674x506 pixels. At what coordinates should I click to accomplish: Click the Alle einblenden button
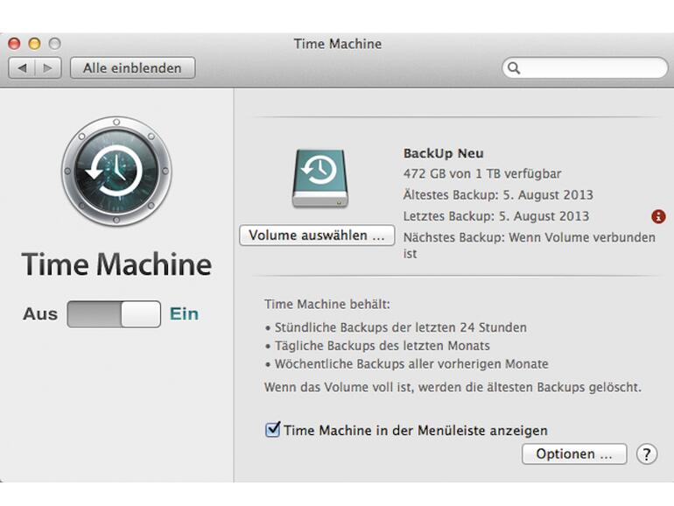pos(132,68)
